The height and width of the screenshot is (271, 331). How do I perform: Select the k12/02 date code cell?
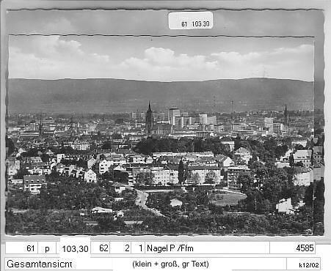click(309, 265)
